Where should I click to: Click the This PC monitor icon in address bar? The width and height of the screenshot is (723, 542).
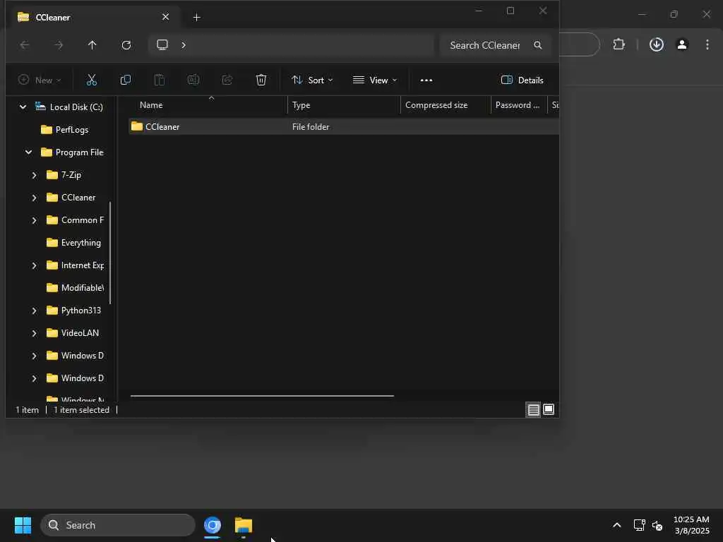[x=162, y=44]
